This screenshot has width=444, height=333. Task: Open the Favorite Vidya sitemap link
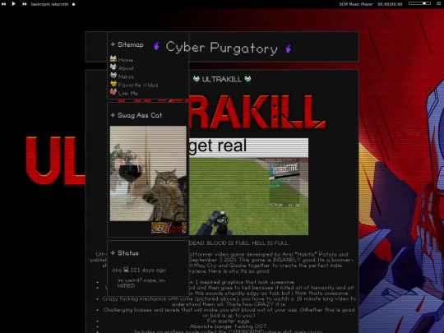pos(138,85)
